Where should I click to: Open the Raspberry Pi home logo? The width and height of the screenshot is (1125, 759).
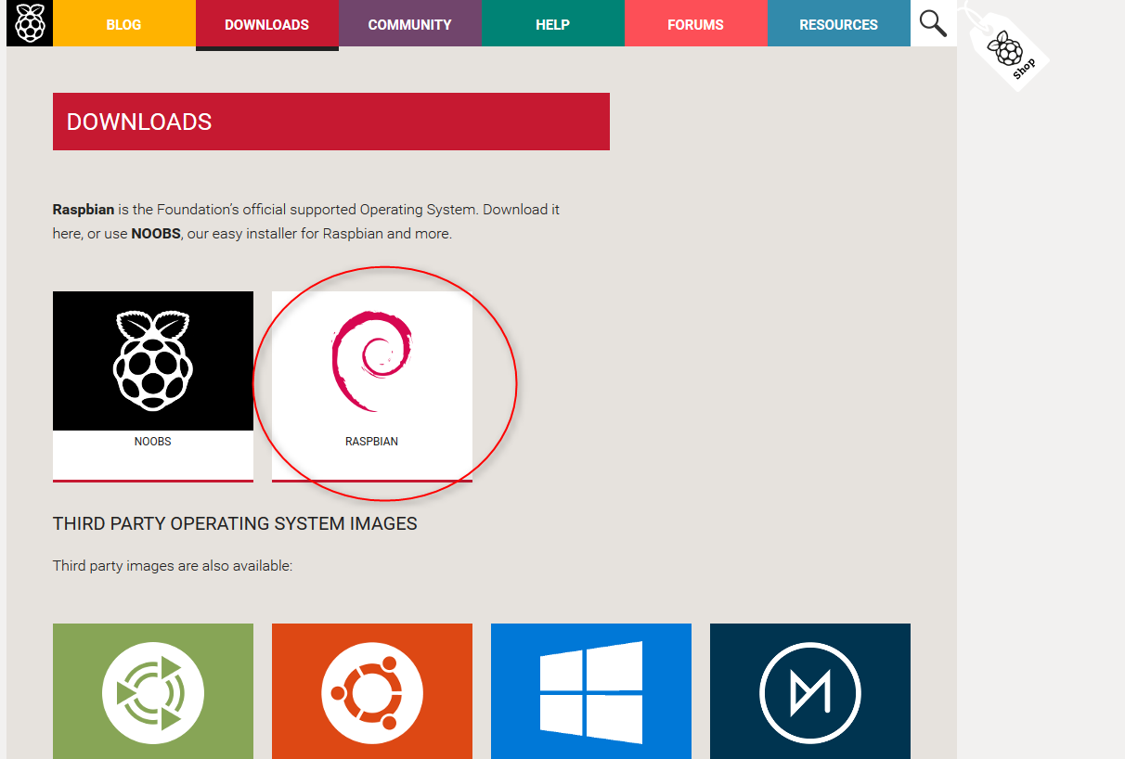[30, 23]
